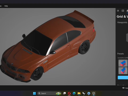Viewport: 128px width, 96px height.
Task: Click the taskbar Search box
Action: [49, 93]
